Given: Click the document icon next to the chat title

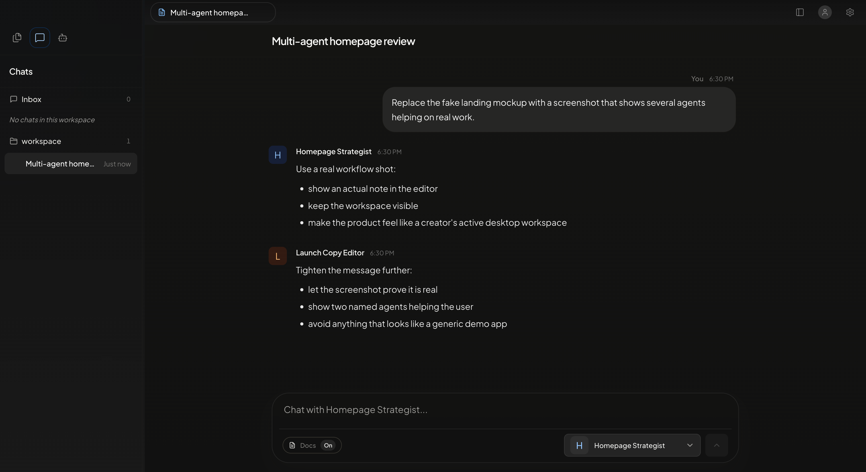Looking at the screenshot, I should [x=161, y=12].
